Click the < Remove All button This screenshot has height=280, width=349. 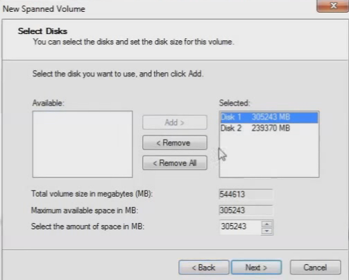[x=175, y=163]
